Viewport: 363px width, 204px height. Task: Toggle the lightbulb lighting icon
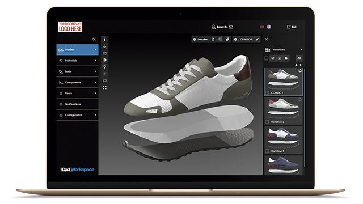(x=104, y=67)
